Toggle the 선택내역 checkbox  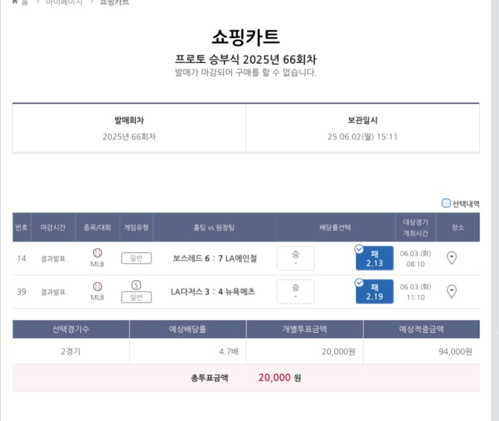pyautogui.click(x=446, y=203)
